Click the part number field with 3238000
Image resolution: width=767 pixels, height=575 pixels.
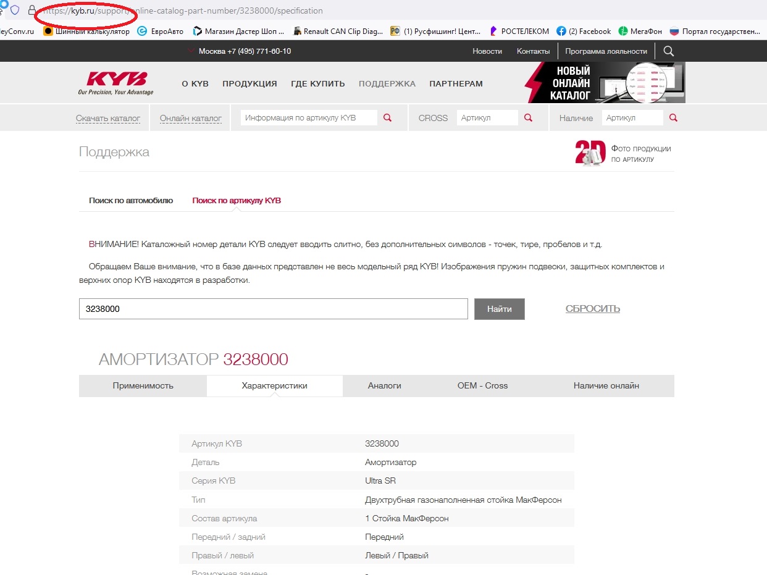[274, 309]
